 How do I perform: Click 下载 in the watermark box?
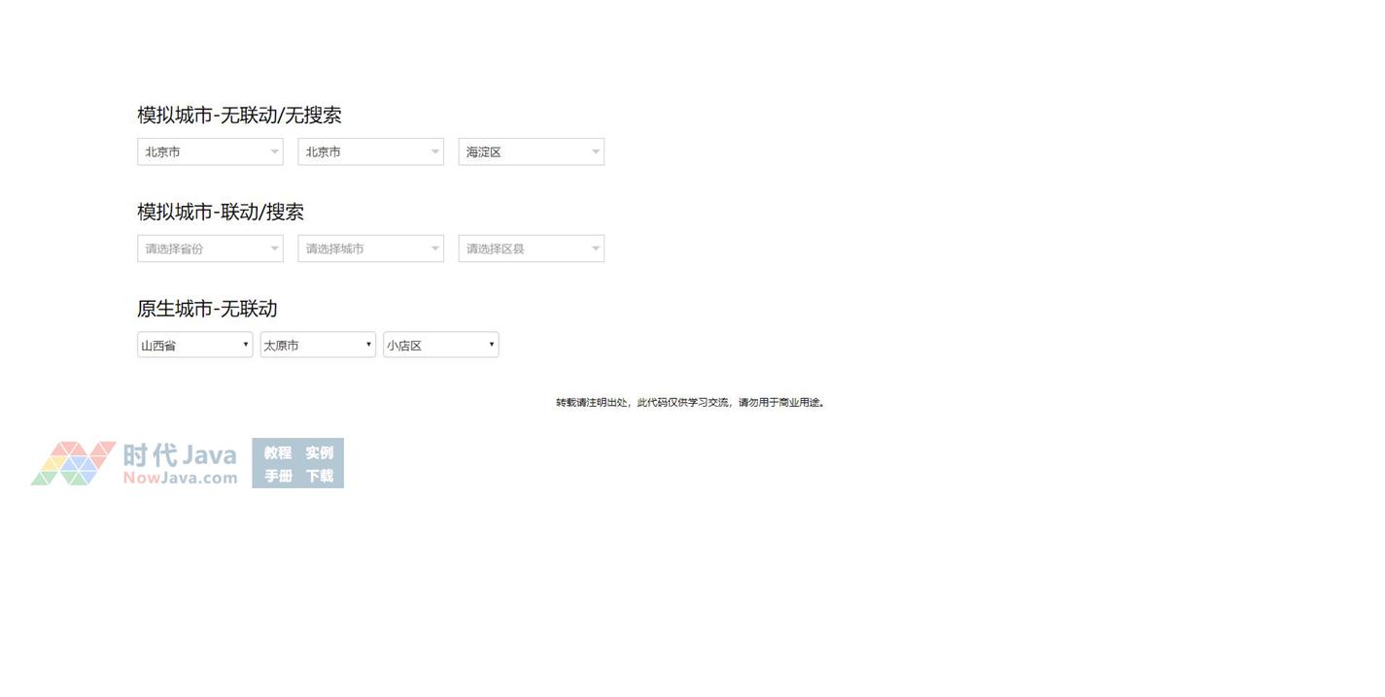(x=319, y=476)
